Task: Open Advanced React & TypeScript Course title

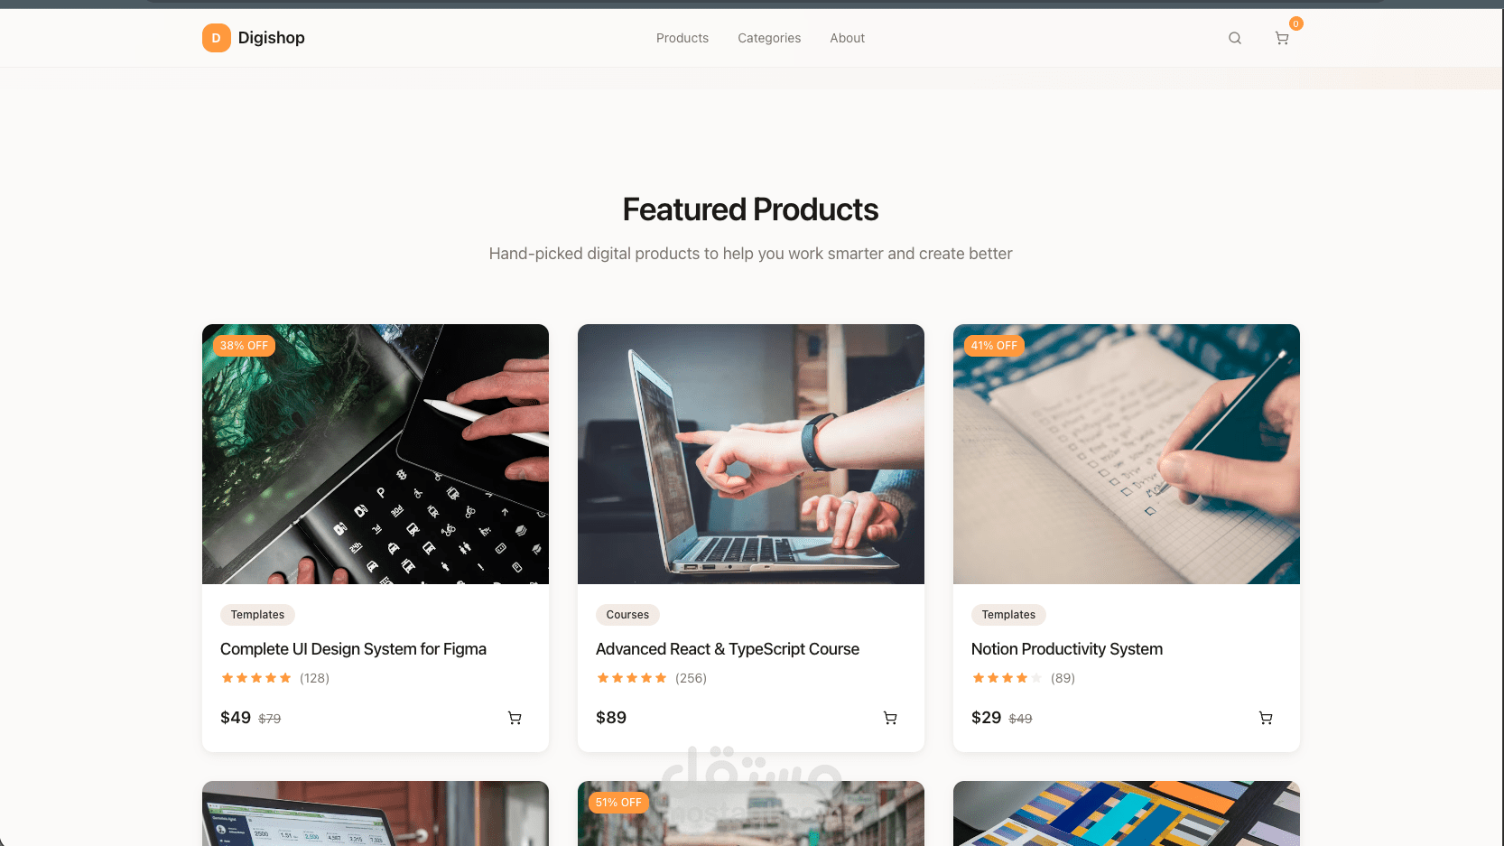Action: [x=728, y=649]
